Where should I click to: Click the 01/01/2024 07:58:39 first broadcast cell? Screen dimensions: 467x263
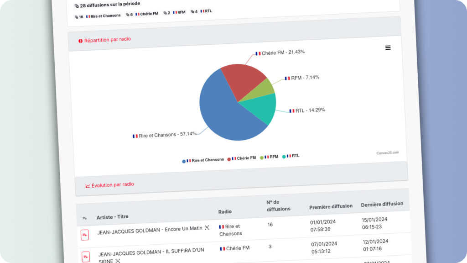(x=323, y=226)
